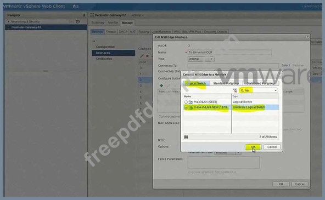Viewport: 325px width, 200px height.
Task: Pin the Navigator panel
Action: 84,15
